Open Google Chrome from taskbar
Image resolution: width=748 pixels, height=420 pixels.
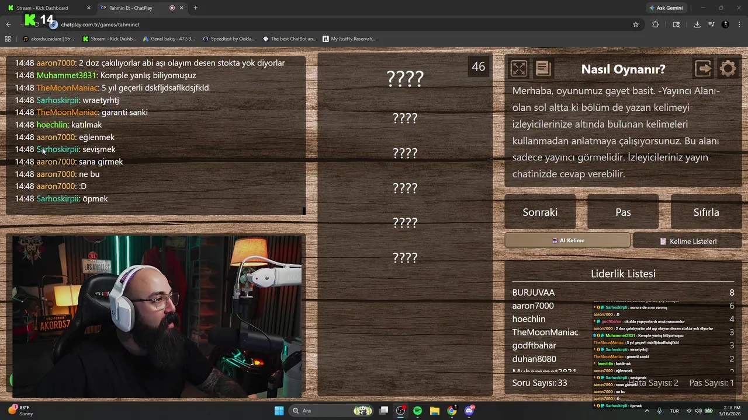(x=452, y=411)
